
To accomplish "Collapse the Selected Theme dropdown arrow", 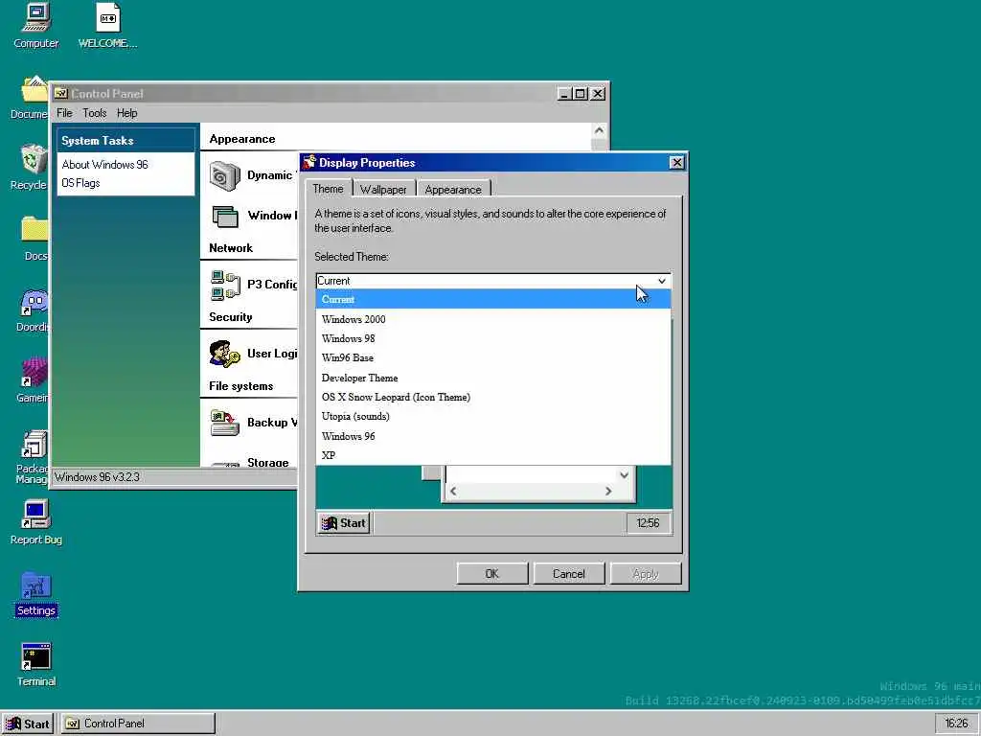I will click(661, 281).
